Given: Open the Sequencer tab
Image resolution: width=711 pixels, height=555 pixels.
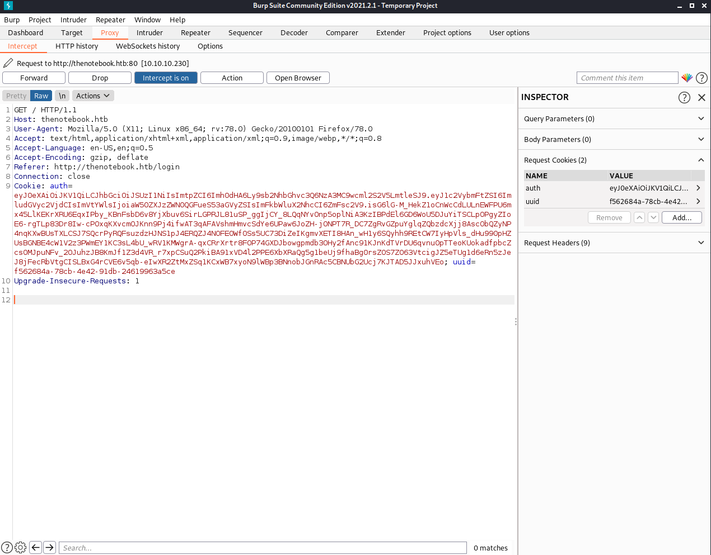Looking at the screenshot, I should point(245,32).
